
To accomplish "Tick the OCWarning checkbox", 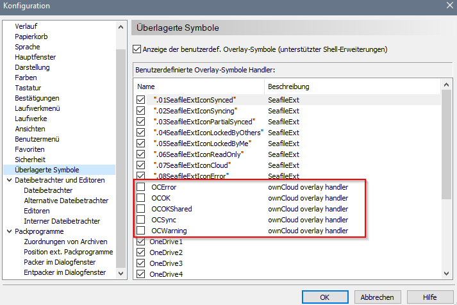I will [x=140, y=231].
